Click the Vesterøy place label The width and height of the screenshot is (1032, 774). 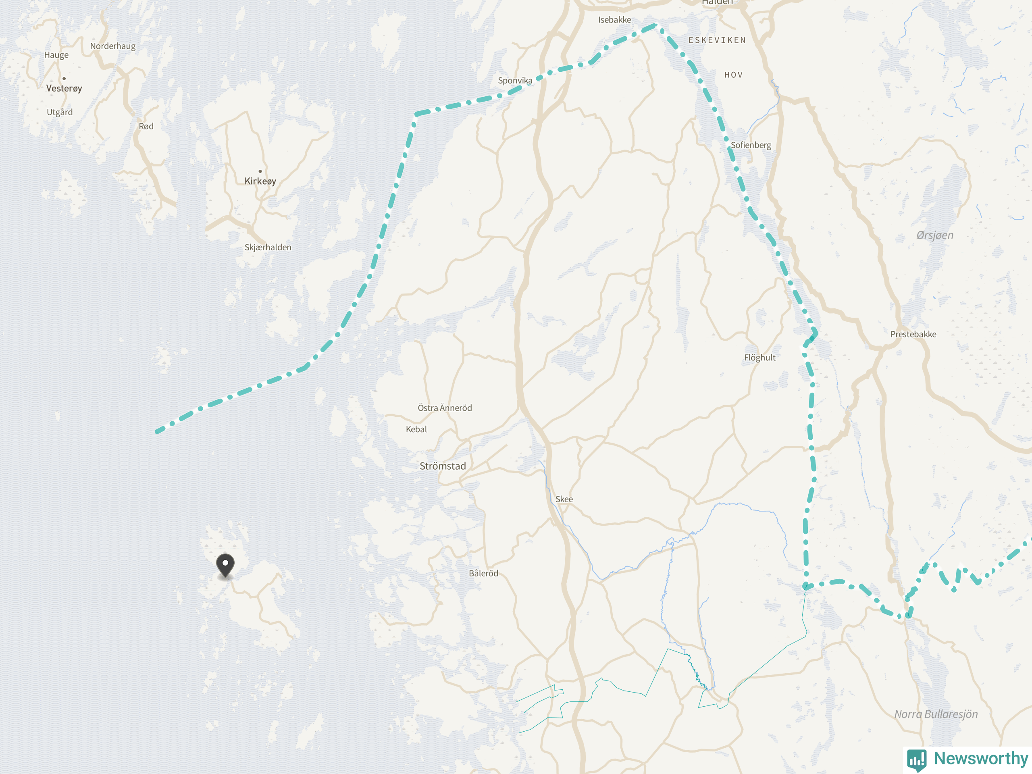64,88
